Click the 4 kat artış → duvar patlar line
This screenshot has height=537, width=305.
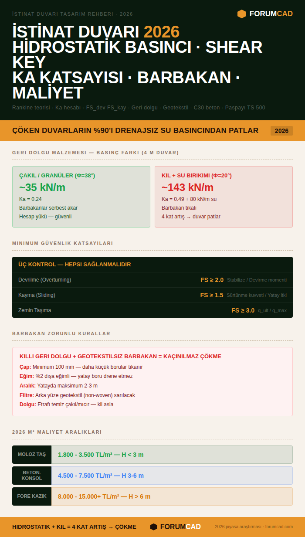coord(191,217)
